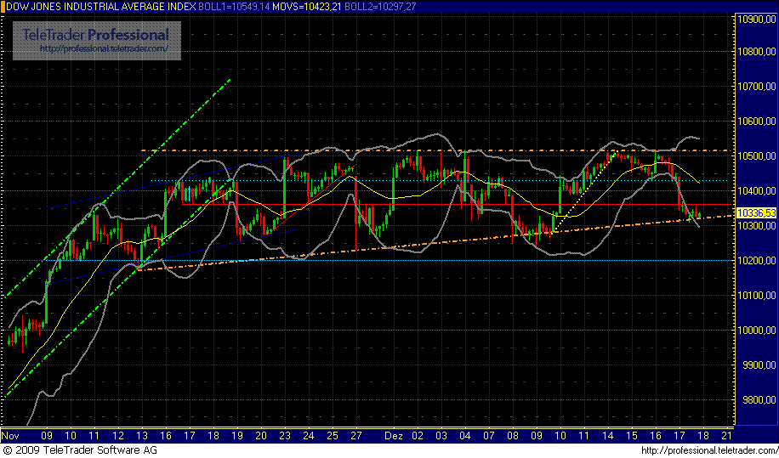Image resolution: width=779 pixels, height=458 pixels.
Task: Pick date 14 on the time axis
Action: tap(608, 436)
